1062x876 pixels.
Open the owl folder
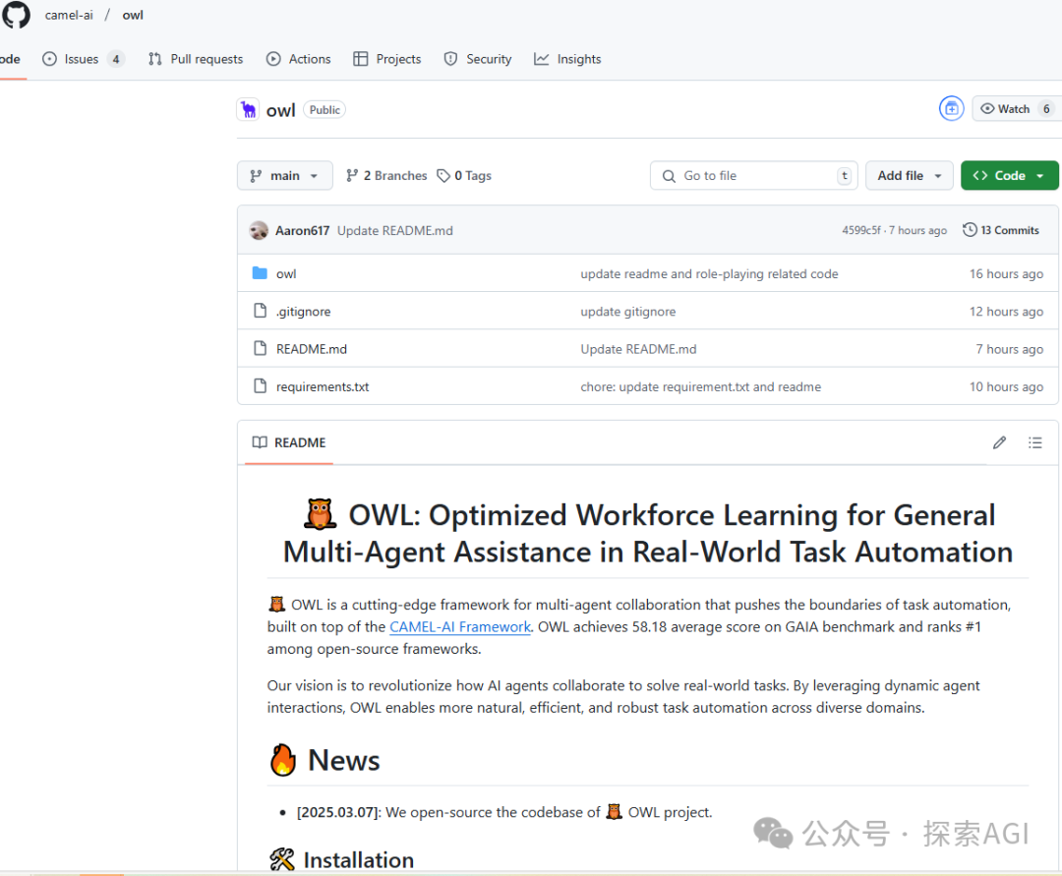point(286,273)
